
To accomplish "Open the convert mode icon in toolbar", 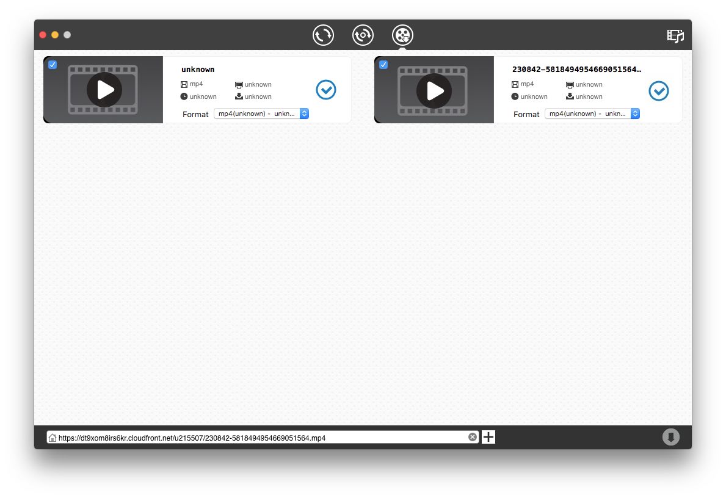I will click(x=323, y=35).
